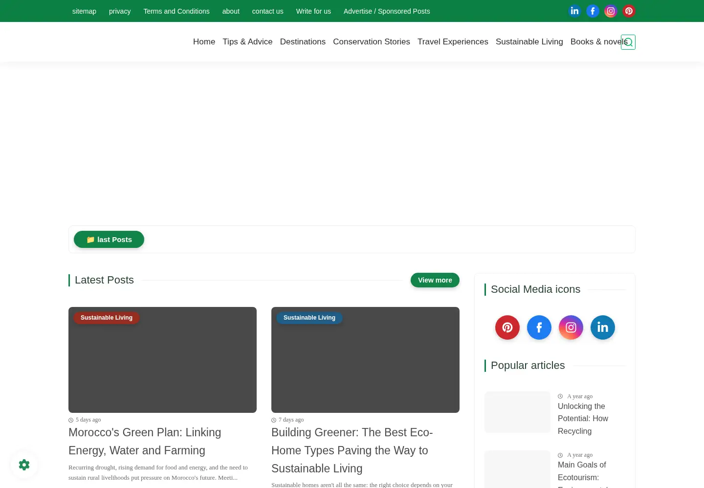Open the sitemap link
This screenshot has width=704, height=488.
tap(84, 11)
